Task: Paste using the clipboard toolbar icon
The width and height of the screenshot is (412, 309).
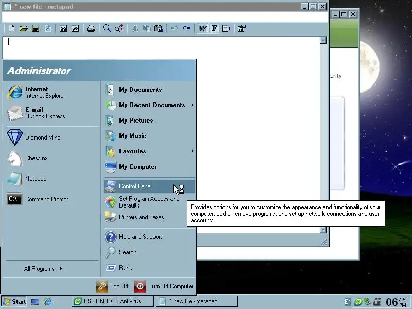Action: coord(159,28)
